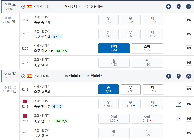Image resolution: width=194 pixels, height=140 pixels.
Task: Open odds trend chart icon for game 9243
Action: pyautogui.click(x=179, y=104)
